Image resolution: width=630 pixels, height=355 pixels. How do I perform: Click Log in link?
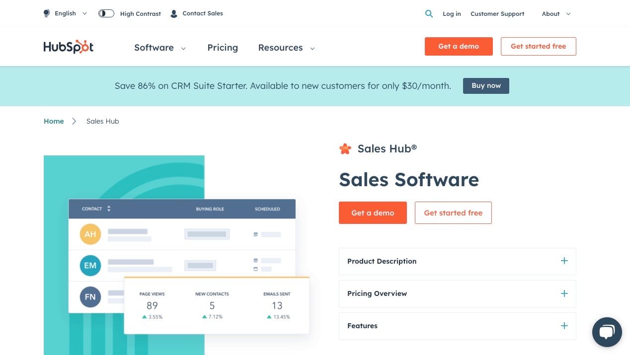click(452, 14)
